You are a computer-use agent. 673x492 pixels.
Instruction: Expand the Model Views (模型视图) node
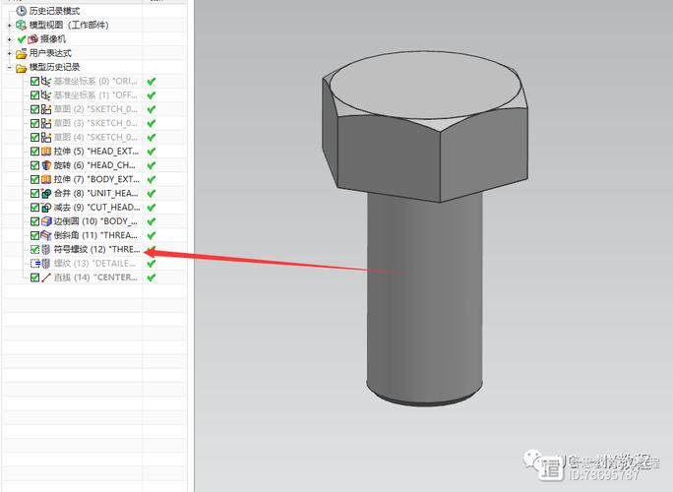[10, 26]
